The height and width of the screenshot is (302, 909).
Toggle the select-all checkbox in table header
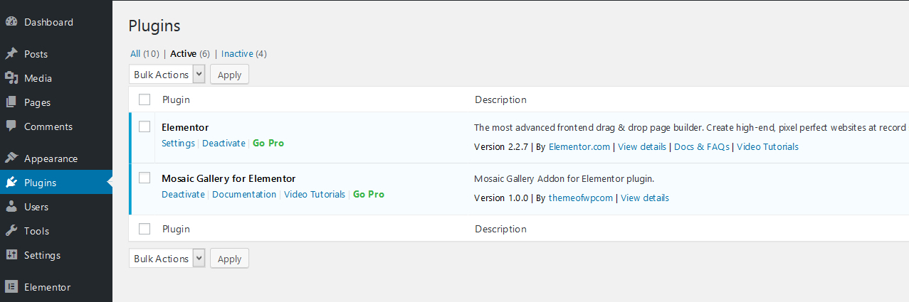pyautogui.click(x=145, y=99)
